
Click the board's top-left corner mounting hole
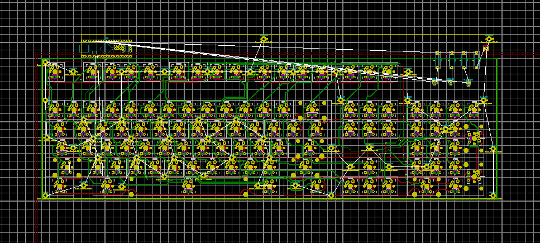[x=46, y=63]
